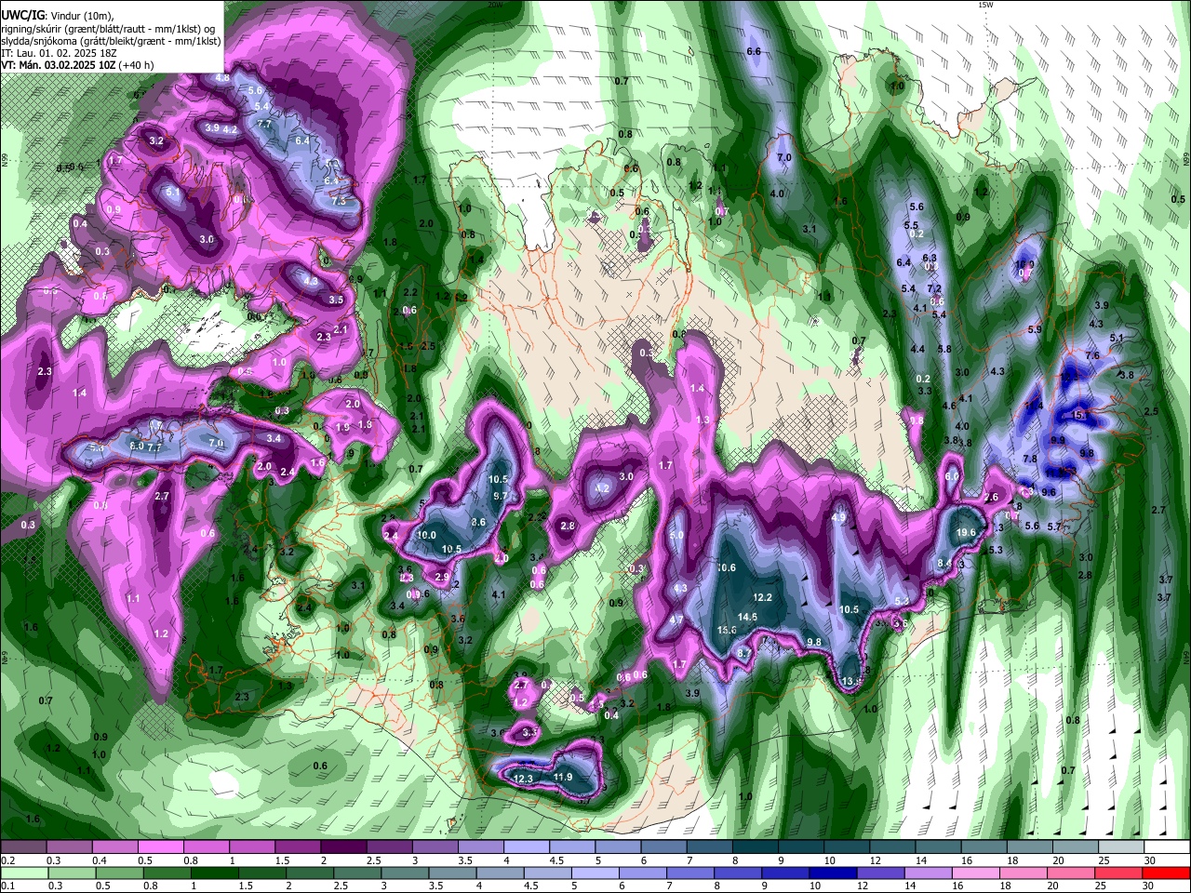Screen dimensions: 1191x893
Task: Click the 8.6 value on the map
Action: [479, 523]
